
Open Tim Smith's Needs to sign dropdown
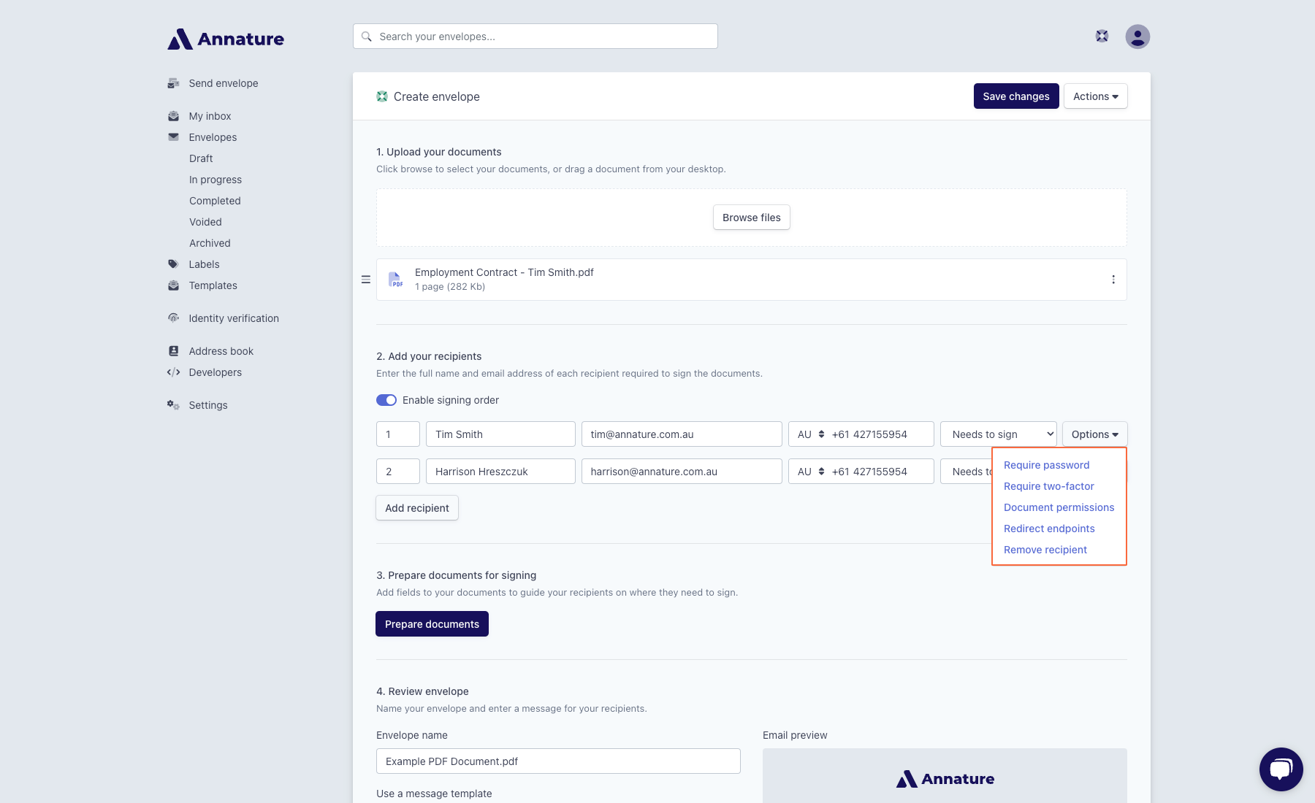tap(998, 434)
